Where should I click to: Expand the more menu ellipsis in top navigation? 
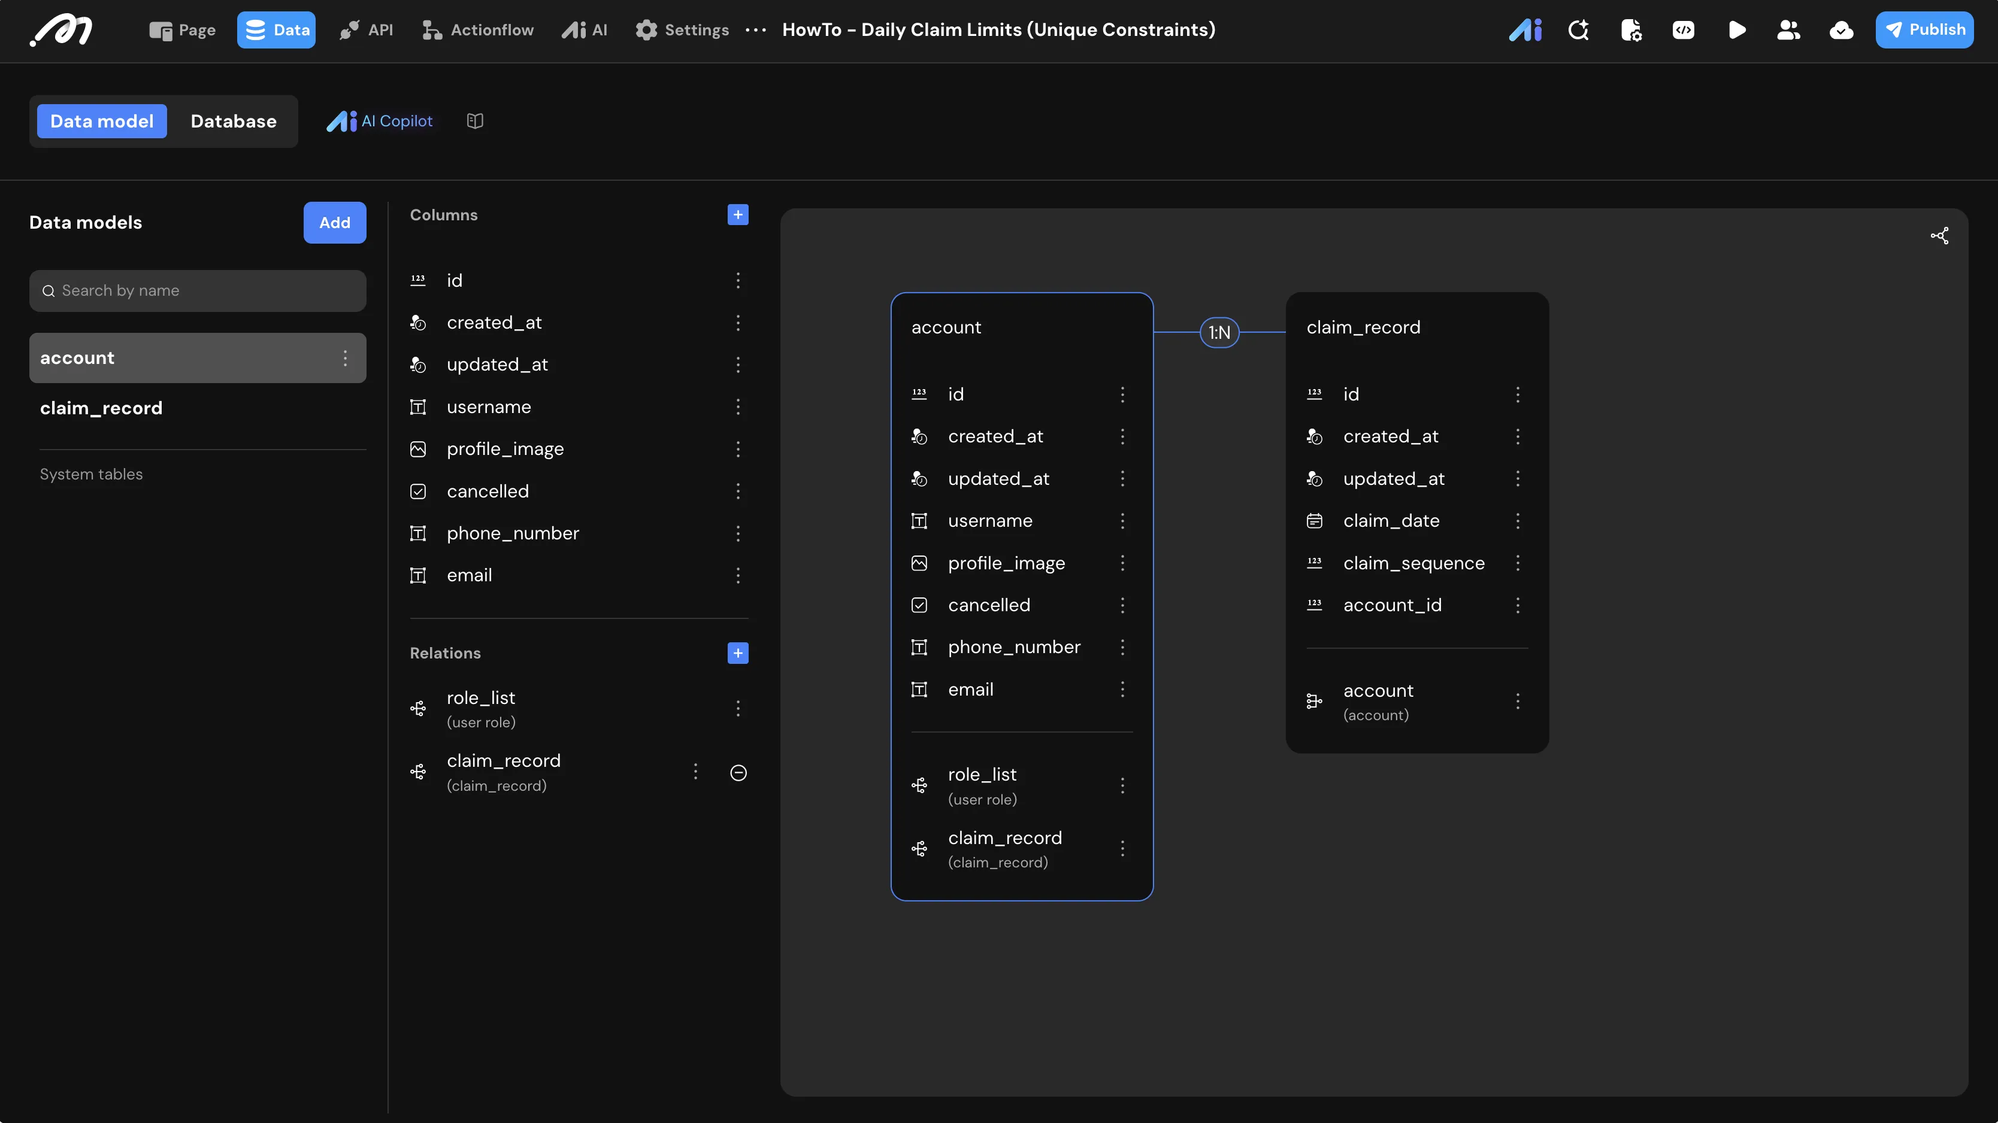(755, 30)
